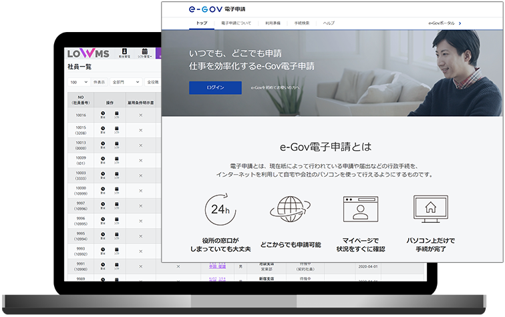Open the 全部門 department dropdown
Screen dimensions: 505x317
point(126,82)
